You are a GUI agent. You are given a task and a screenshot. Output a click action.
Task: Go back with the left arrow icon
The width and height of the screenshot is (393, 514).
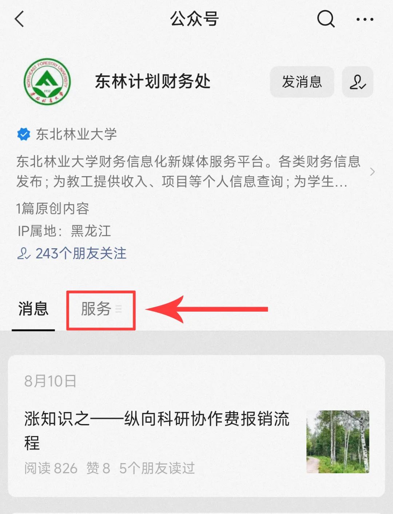coord(20,19)
